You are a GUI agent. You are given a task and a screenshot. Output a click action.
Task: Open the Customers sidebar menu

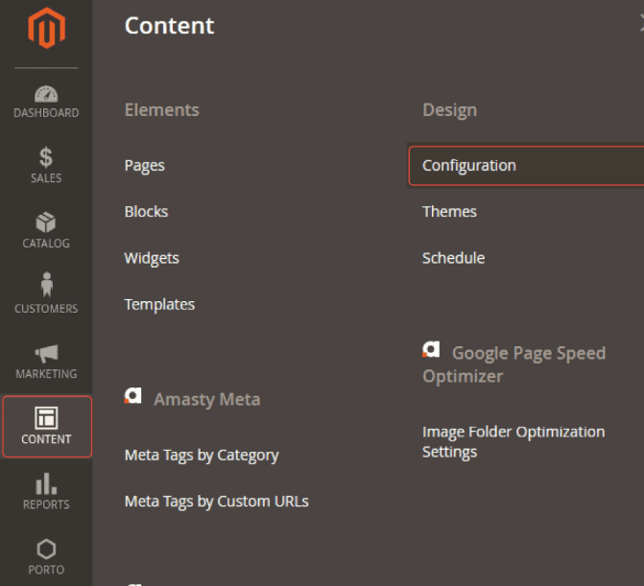(x=46, y=293)
